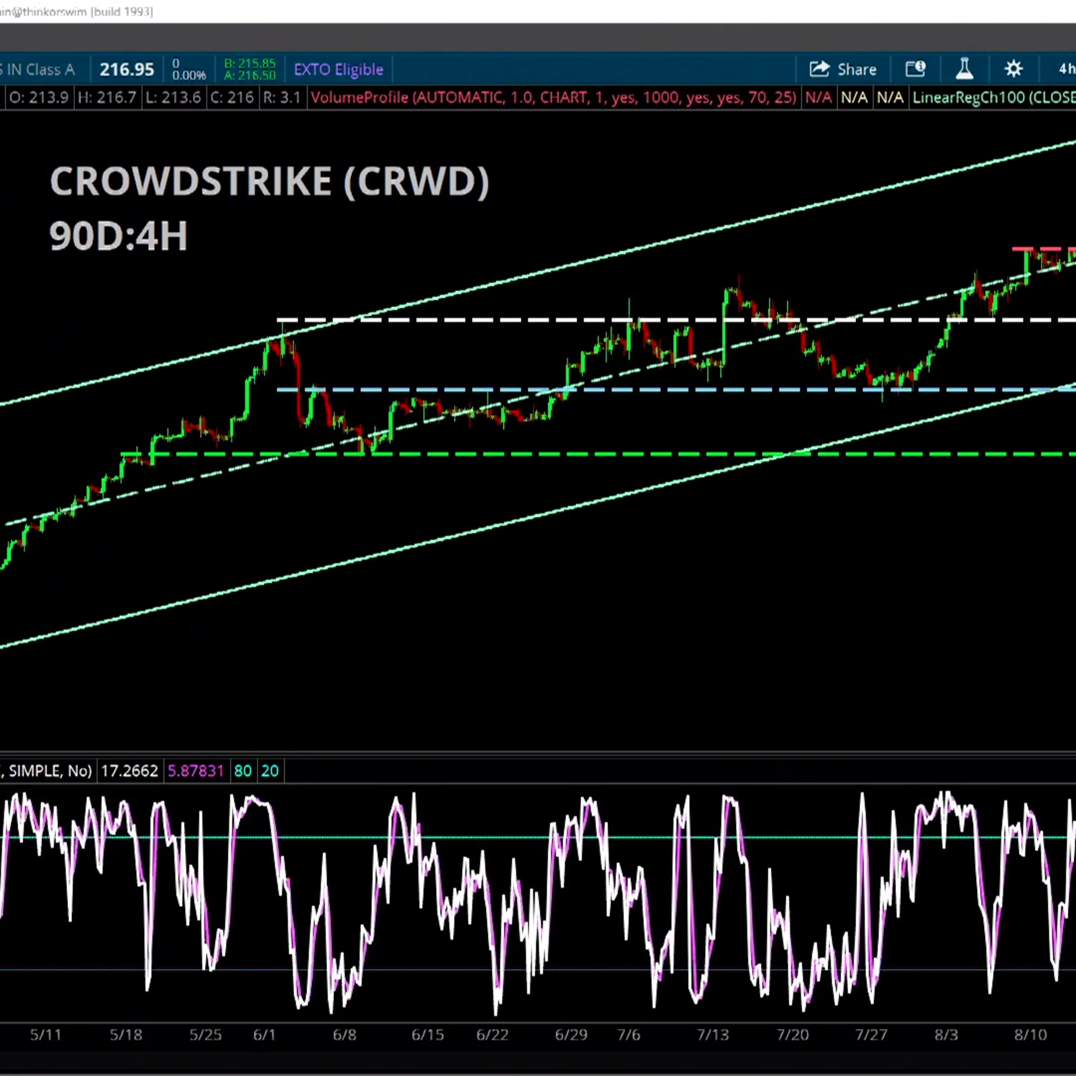Image resolution: width=1076 pixels, height=1076 pixels.
Task: Click the 5/18 date axis label
Action: [x=126, y=1035]
